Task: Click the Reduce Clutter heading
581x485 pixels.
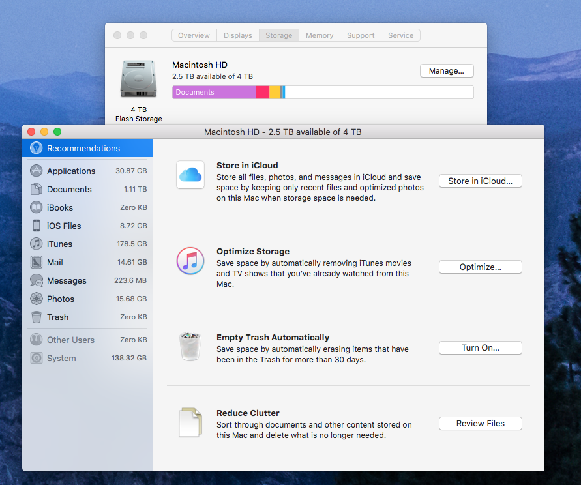Action: click(x=248, y=413)
